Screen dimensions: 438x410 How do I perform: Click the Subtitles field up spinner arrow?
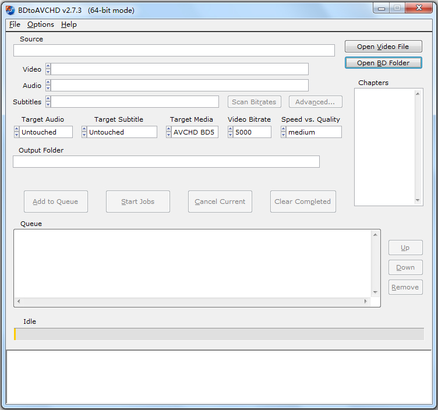[x=48, y=99]
